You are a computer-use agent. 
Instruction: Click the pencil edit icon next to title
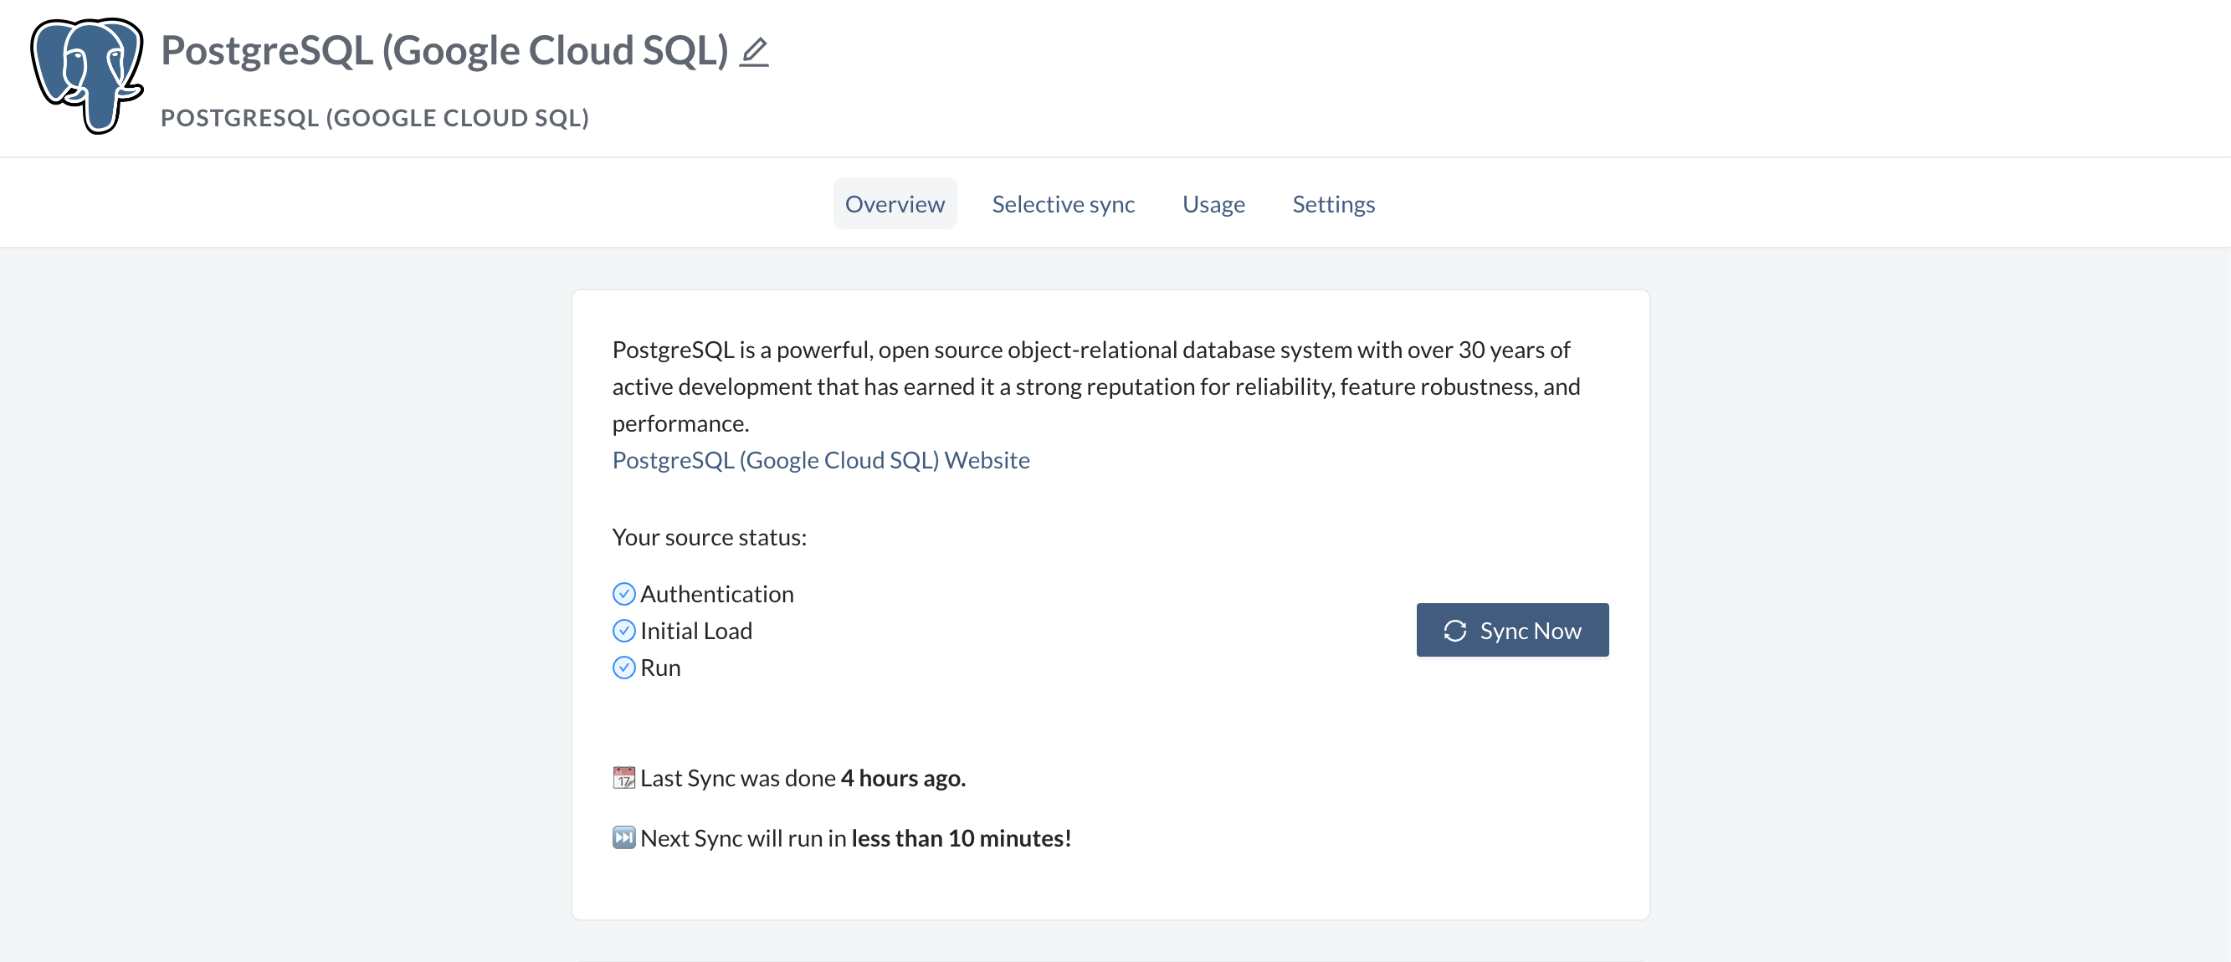754,52
